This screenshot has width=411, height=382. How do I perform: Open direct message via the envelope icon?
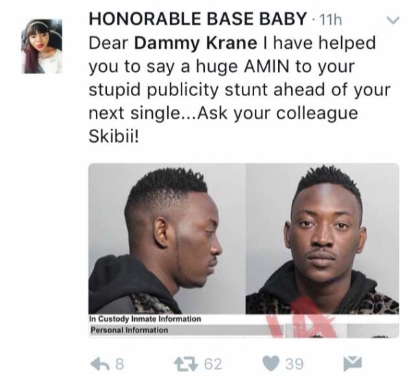[x=353, y=363]
